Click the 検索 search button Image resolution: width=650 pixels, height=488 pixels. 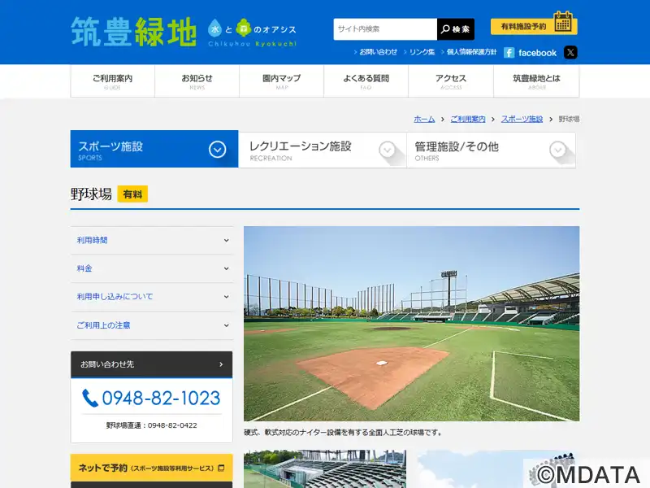click(456, 29)
